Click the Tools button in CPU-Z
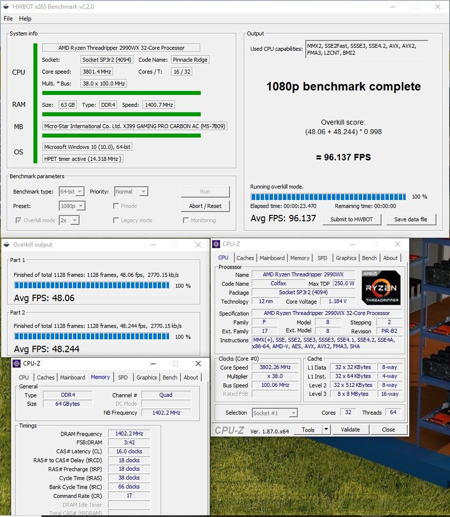 coord(307,429)
